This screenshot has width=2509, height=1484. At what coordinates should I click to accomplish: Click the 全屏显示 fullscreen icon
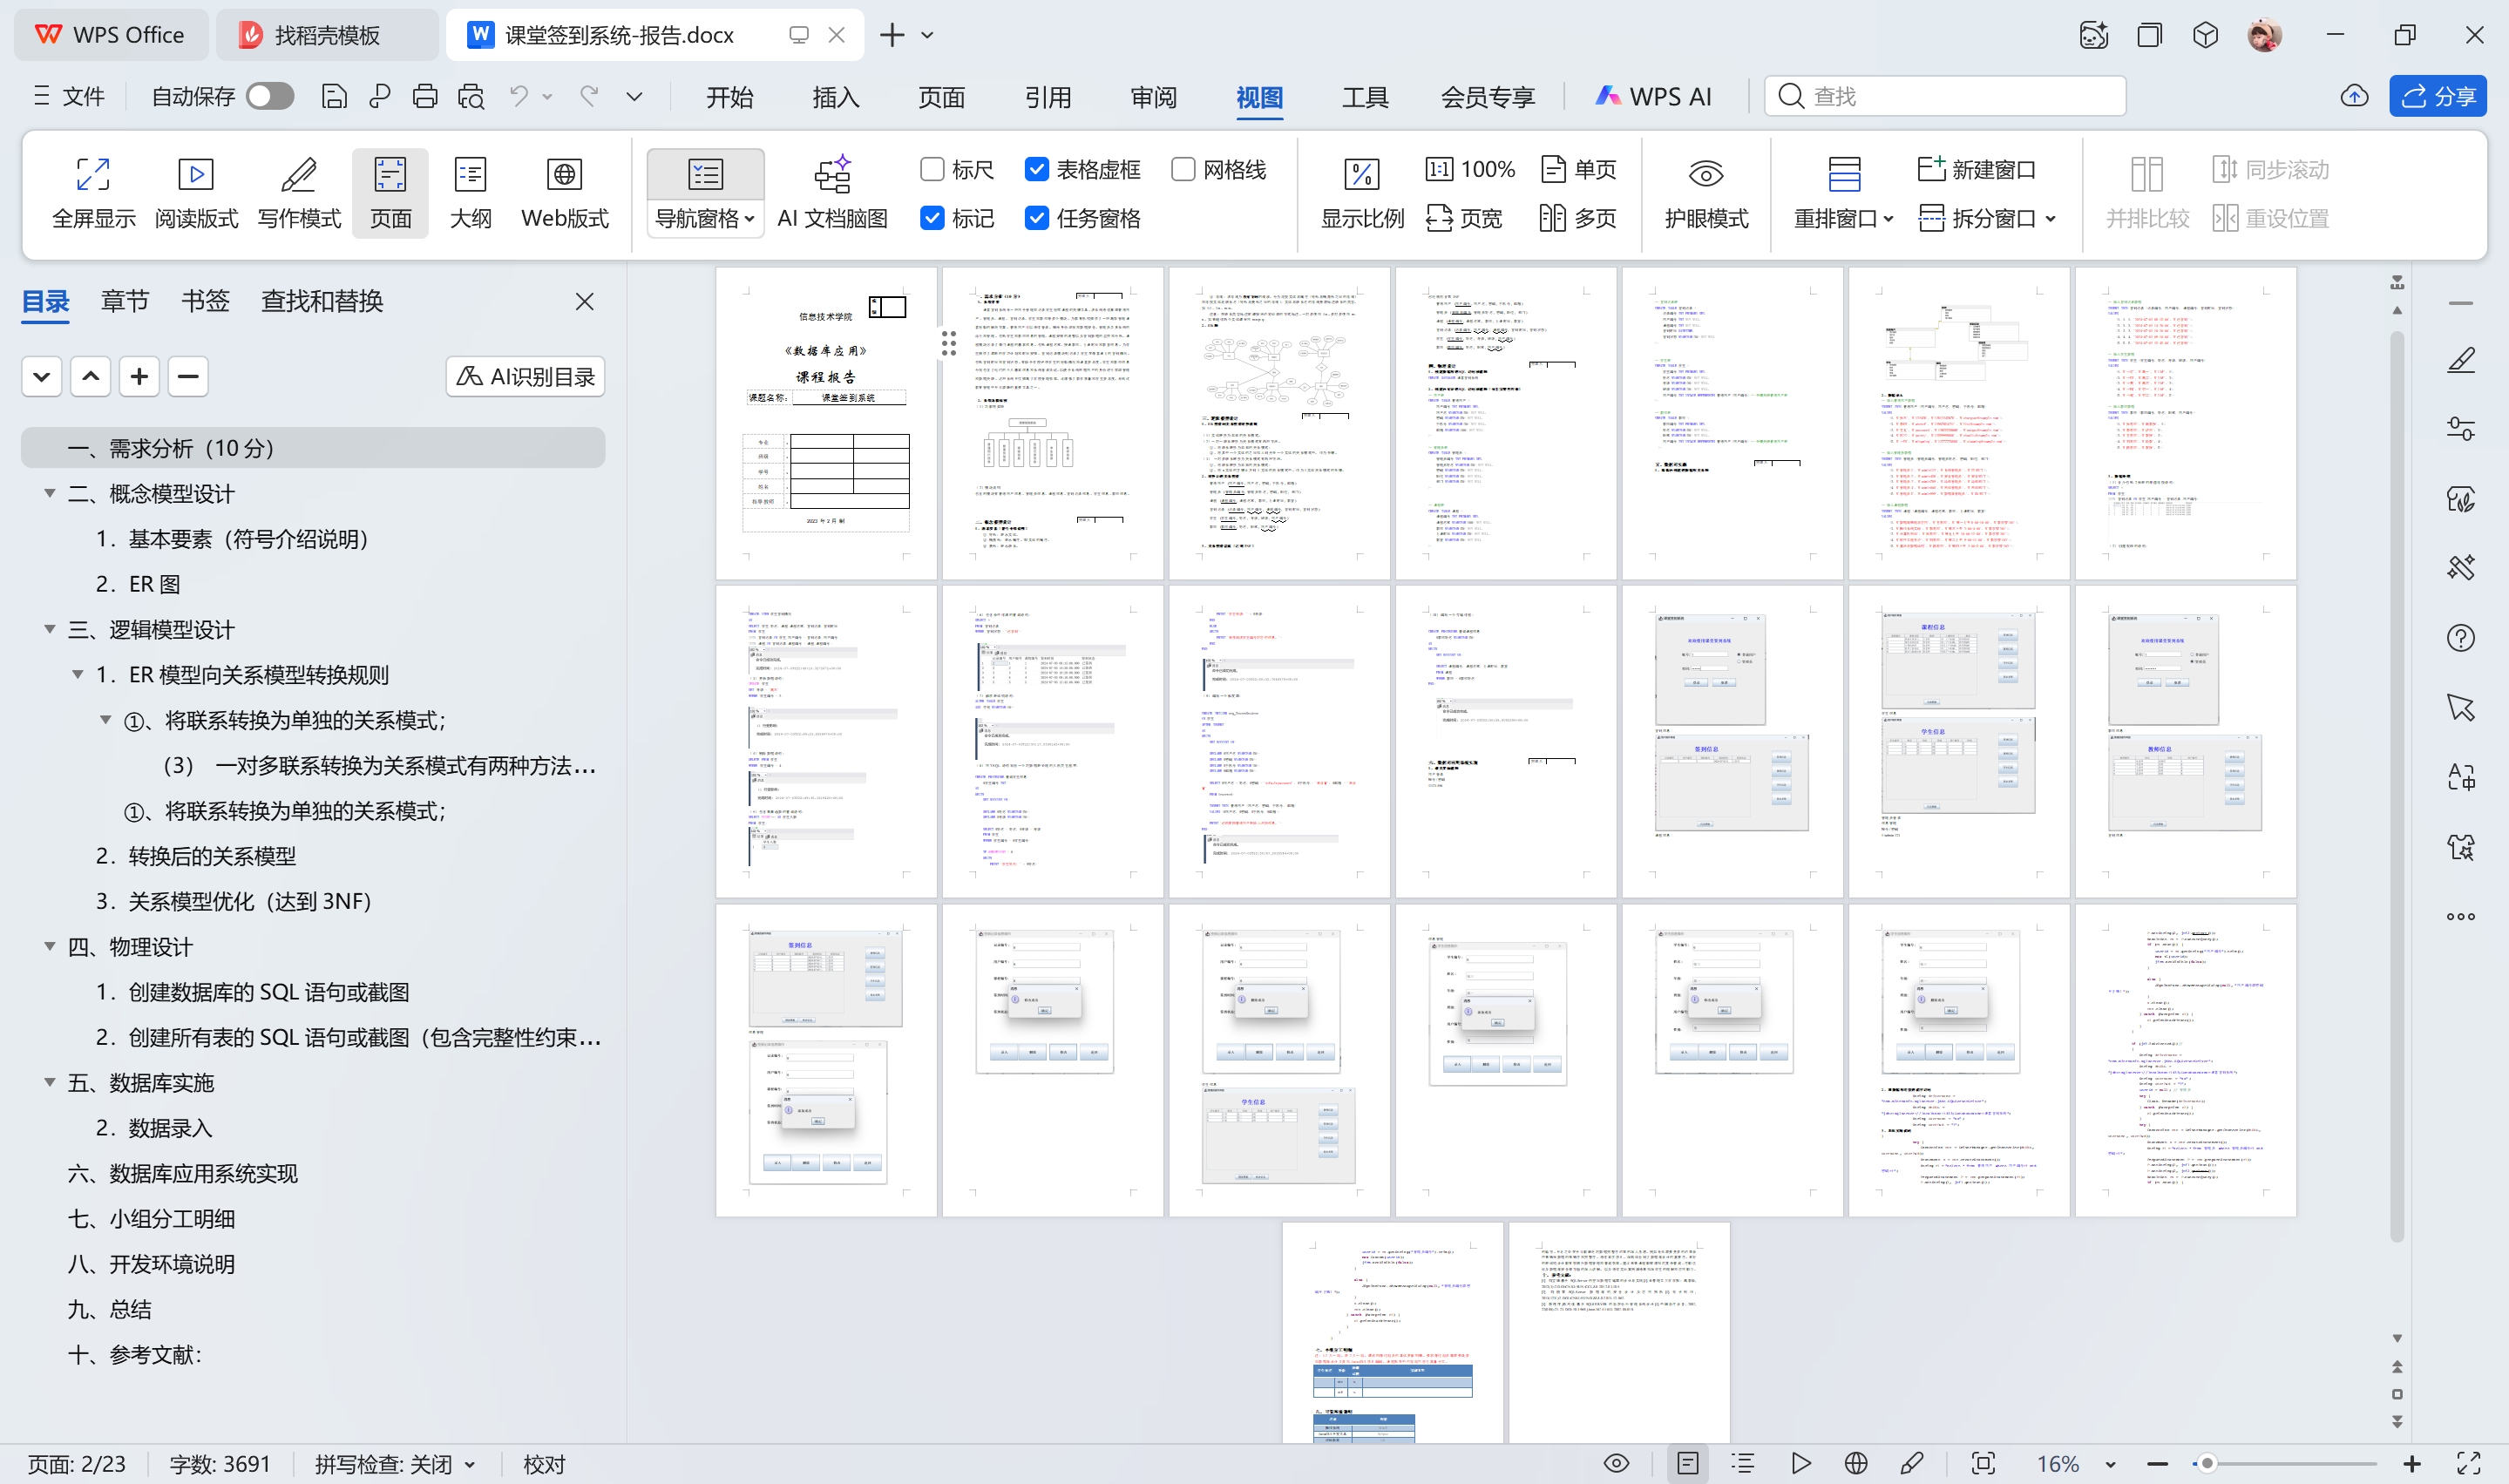pyautogui.click(x=93, y=175)
